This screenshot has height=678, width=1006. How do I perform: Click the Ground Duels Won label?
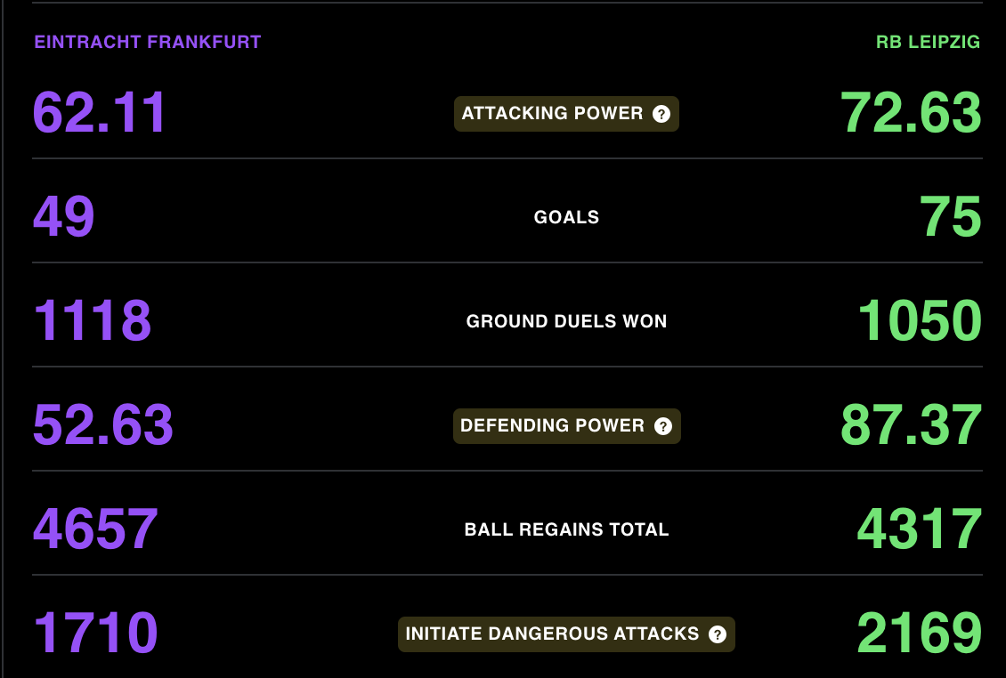(x=566, y=321)
